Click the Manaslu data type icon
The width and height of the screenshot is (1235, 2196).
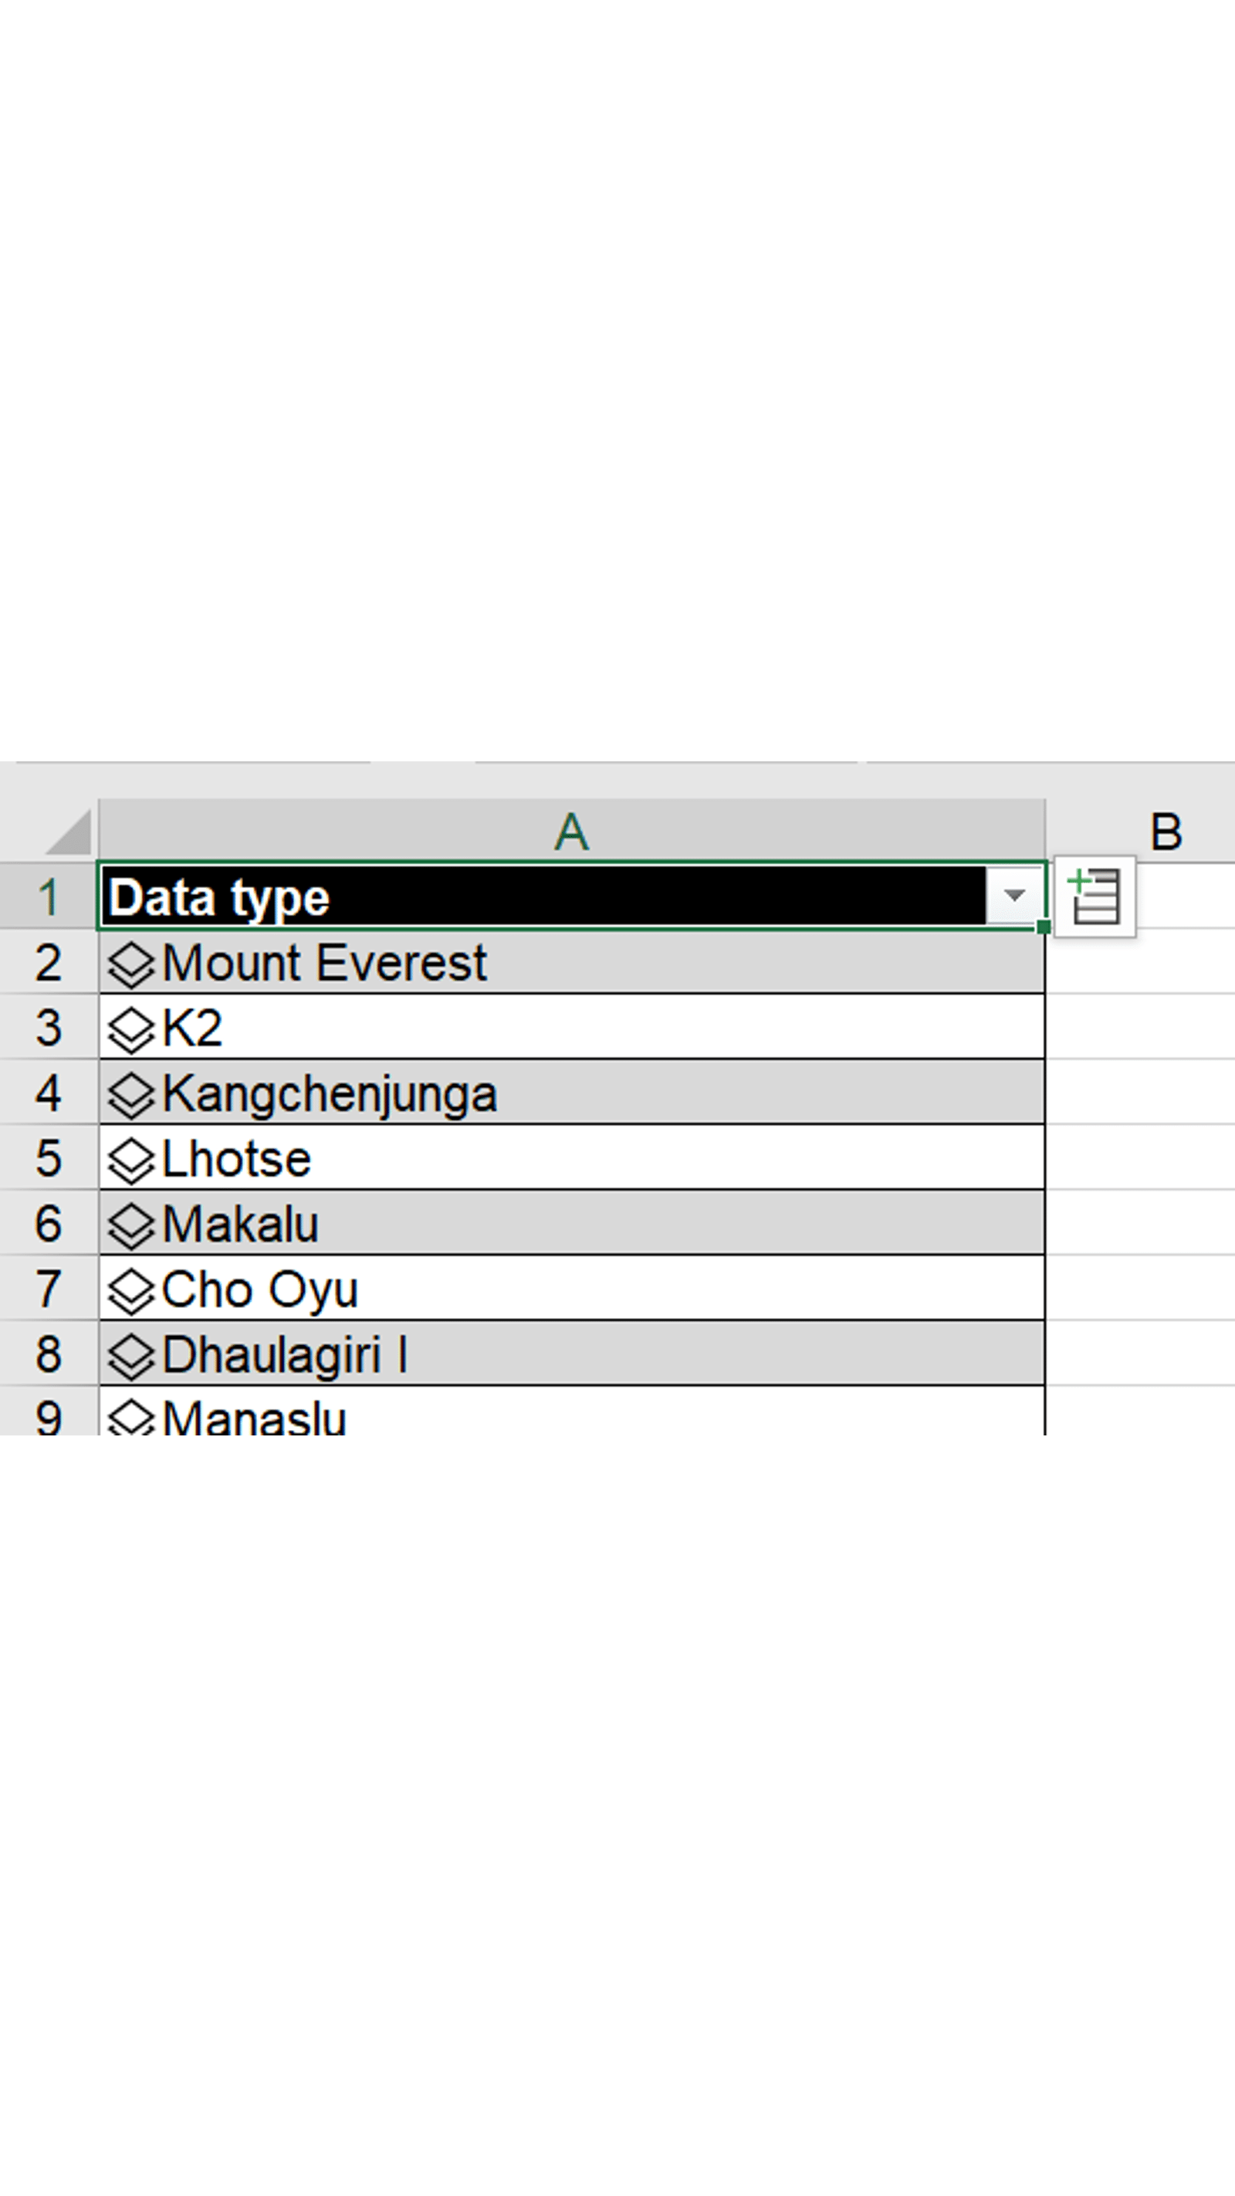pos(131,1418)
